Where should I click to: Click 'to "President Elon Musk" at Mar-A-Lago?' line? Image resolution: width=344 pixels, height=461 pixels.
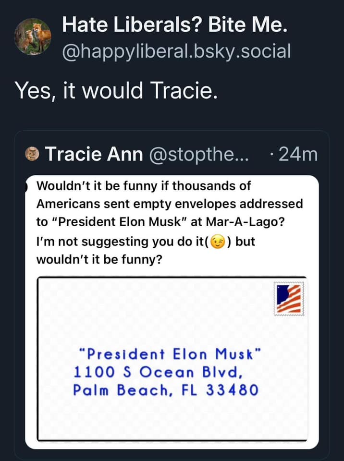(160, 222)
